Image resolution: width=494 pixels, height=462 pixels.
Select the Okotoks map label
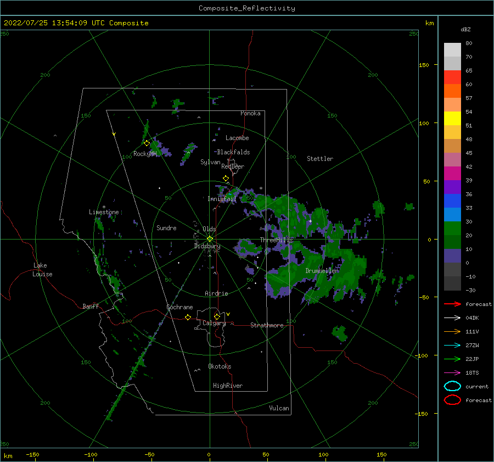click(220, 366)
